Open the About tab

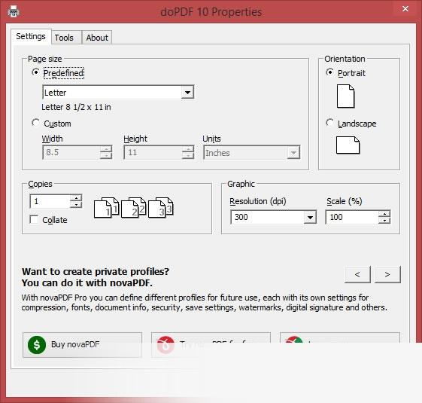click(97, 38)
